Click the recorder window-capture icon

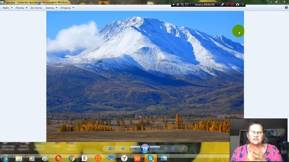click(x=178, y=4)
